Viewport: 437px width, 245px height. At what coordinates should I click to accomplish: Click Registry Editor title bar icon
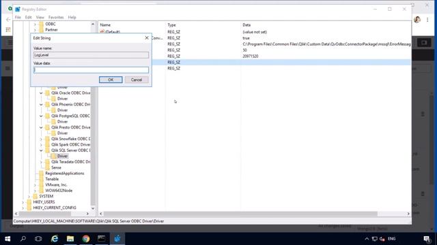18,9
